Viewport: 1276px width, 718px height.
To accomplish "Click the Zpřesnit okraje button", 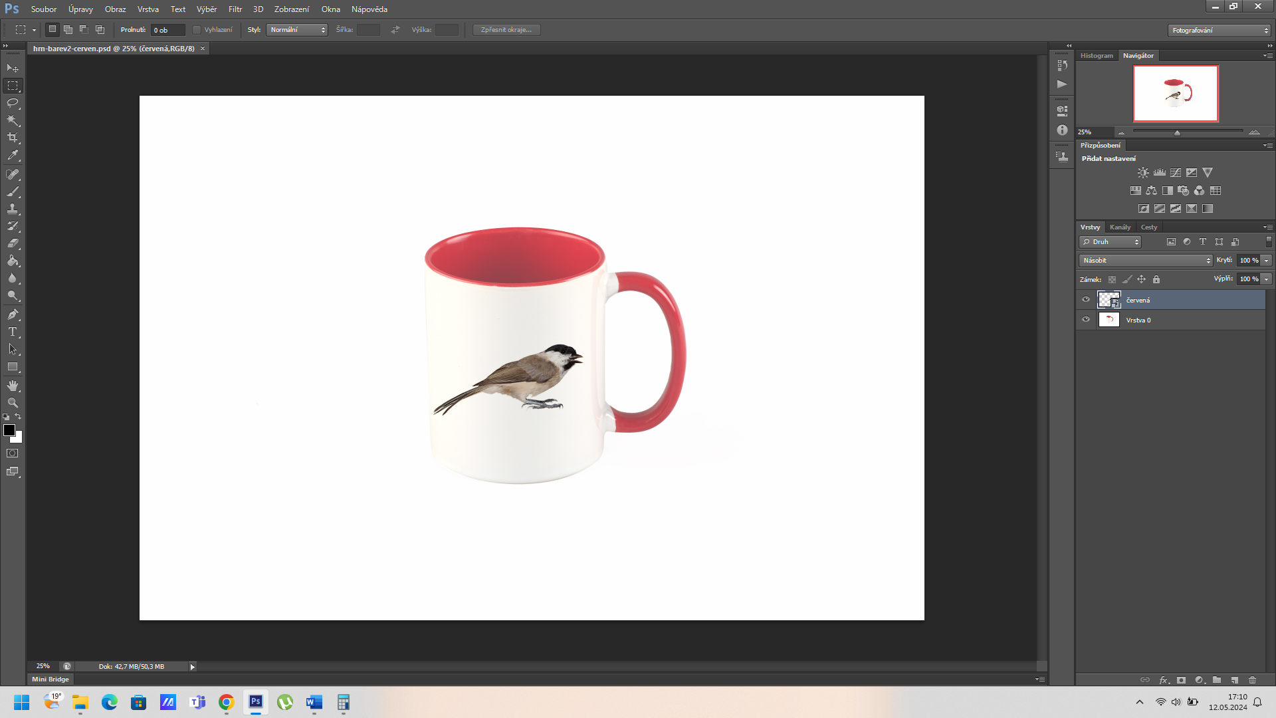I will 506,30.
